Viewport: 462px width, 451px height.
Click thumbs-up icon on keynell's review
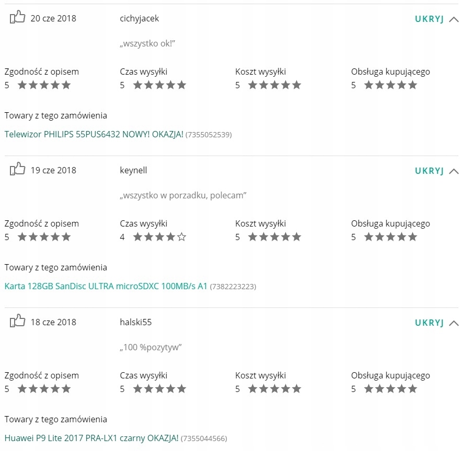pos(17,169)
